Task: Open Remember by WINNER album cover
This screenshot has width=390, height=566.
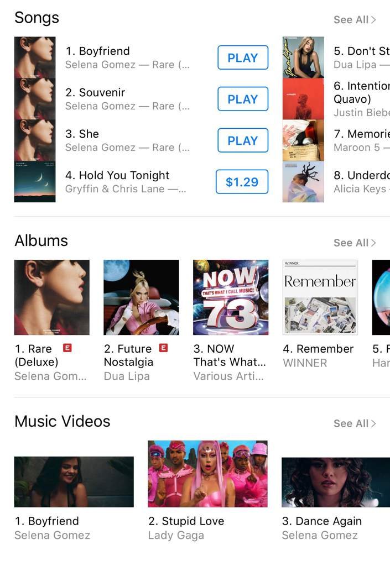Action: pos(320,297)
